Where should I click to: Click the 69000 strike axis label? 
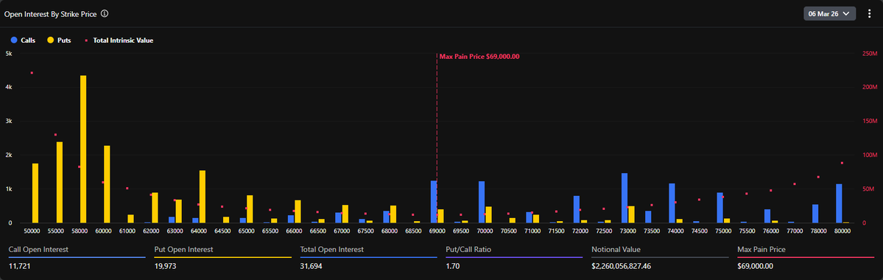pyautogui.click(x=437, y=231)
